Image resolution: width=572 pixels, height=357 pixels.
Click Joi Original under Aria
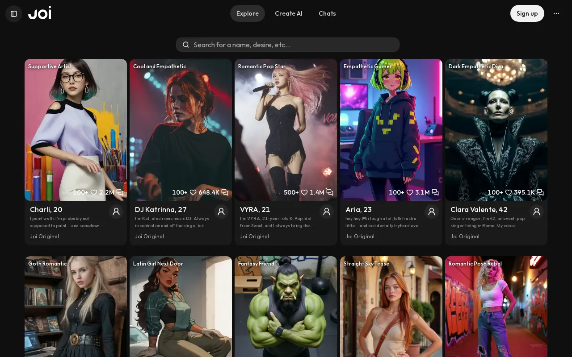pyautogui.click(x=360, y=237)
